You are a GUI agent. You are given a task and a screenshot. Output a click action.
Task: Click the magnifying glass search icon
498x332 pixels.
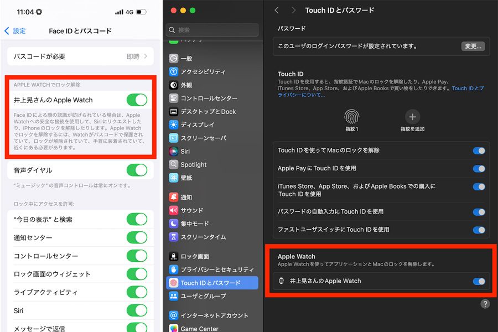[172, 30]
